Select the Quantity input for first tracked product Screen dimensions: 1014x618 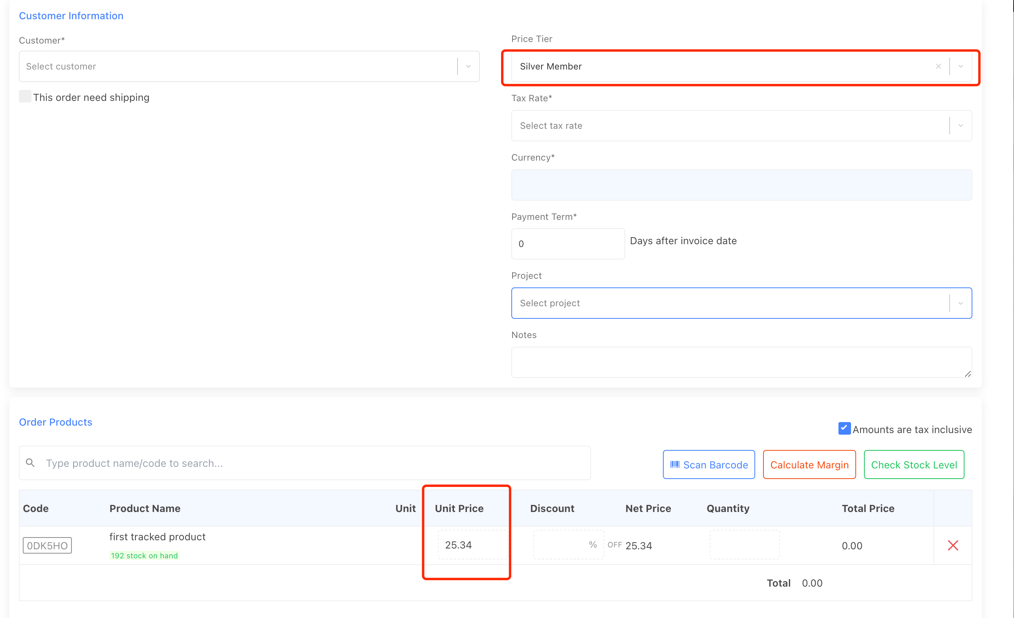744,544
